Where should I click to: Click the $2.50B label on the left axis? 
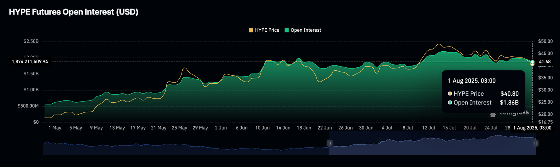click(x=31, y=41)
